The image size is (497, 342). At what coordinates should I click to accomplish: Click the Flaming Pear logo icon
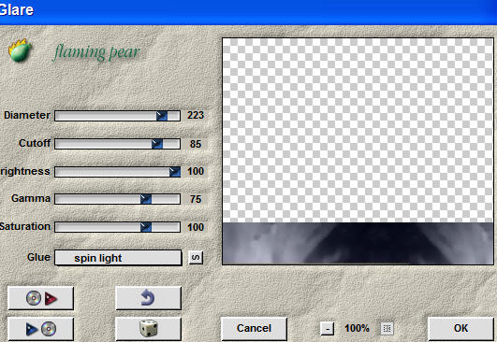(20, 50)
